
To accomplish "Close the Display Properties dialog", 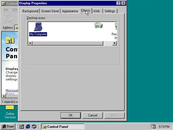I will coord(124,3).
